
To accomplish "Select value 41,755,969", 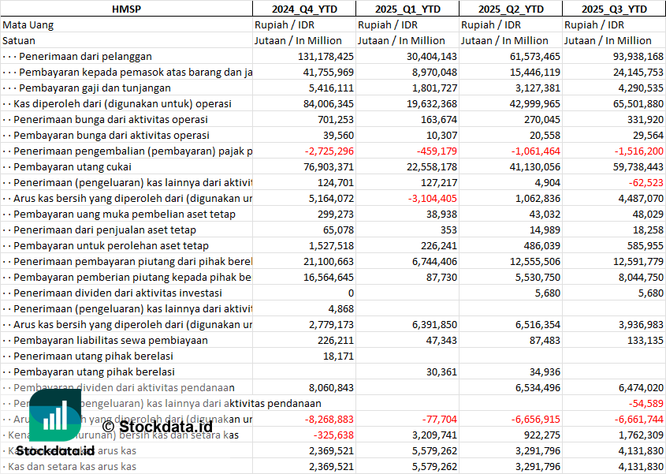I will click(x=329, y=73).
